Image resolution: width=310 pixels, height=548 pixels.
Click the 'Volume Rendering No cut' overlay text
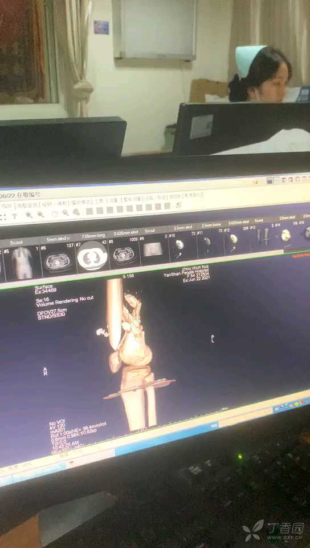click(65, 301)
